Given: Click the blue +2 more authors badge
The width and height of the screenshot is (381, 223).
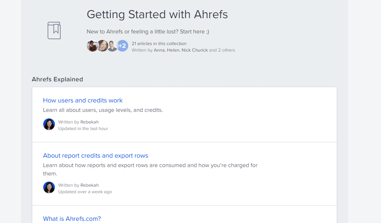Looking at the screenshot, I should [x=122, y=46].
